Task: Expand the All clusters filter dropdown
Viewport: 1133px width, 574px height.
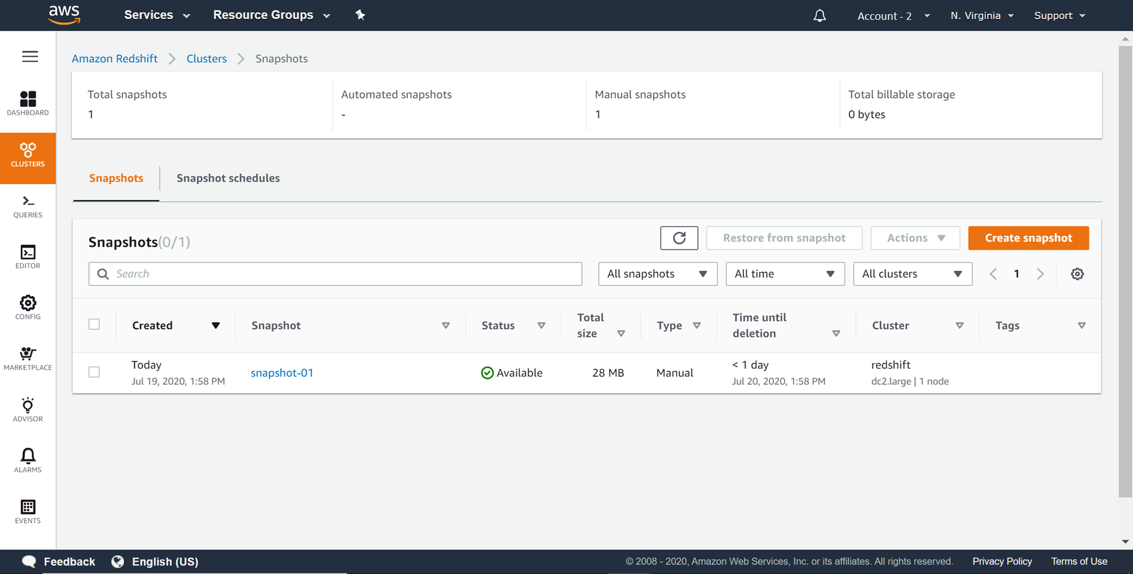Action: click(912, 274)
